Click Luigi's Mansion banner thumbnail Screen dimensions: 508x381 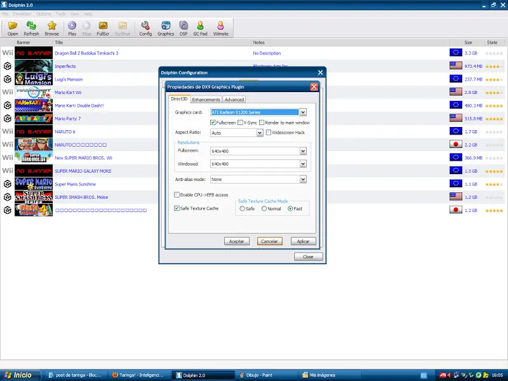34,79
